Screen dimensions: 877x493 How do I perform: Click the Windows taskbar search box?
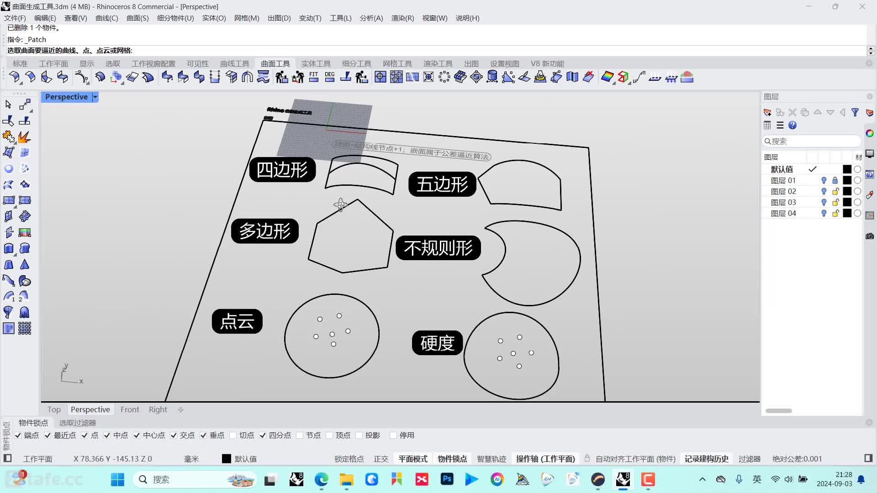(x=196, y=479)
